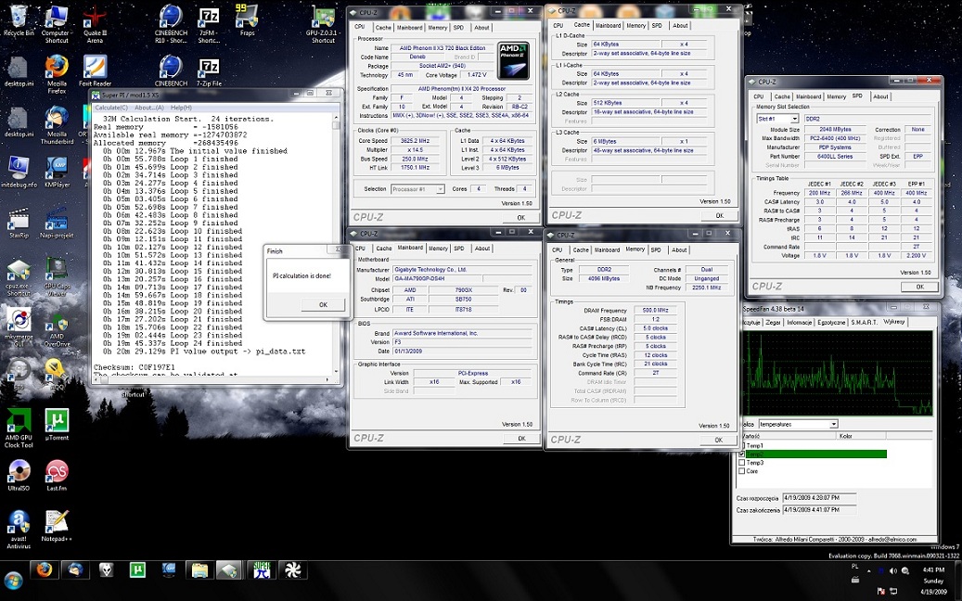Click the µTorrent taskbar icon
This screenshot has height=601, width=962.
(x=137, y=570)
